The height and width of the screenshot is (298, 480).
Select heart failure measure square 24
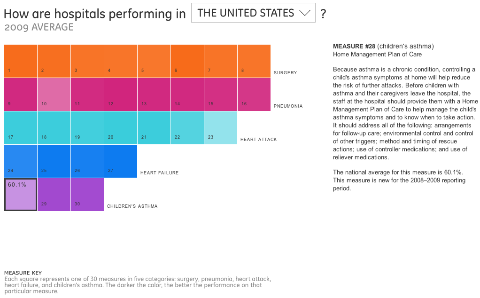pyautogui.click(x=21, y=161)
